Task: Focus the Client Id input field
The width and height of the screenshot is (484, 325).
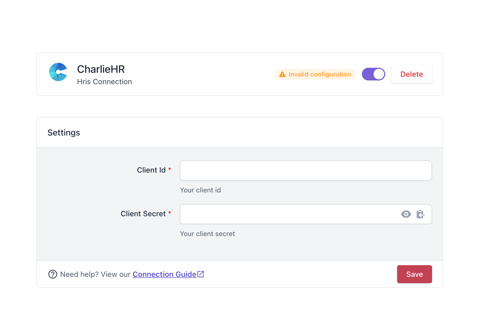Action: pyautogui.click(x=306, y=170)
